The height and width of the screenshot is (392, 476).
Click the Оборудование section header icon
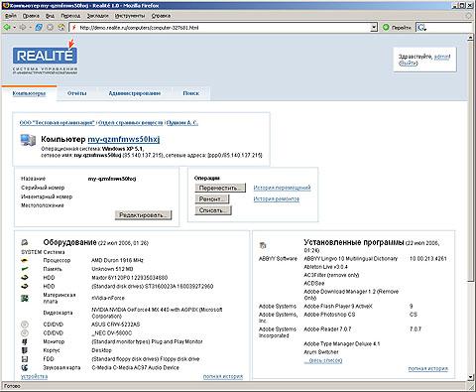click(x=25, y=243)
